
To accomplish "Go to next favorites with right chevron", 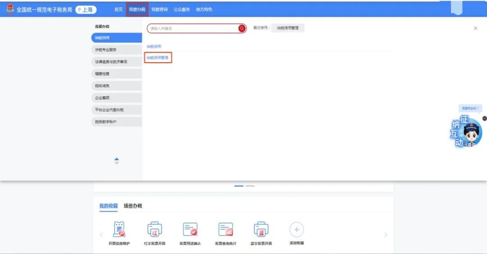I will [386, 235].
